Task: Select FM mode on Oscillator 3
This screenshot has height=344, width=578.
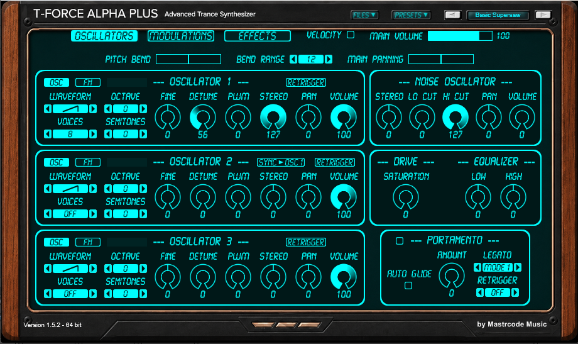Action: 88,242
